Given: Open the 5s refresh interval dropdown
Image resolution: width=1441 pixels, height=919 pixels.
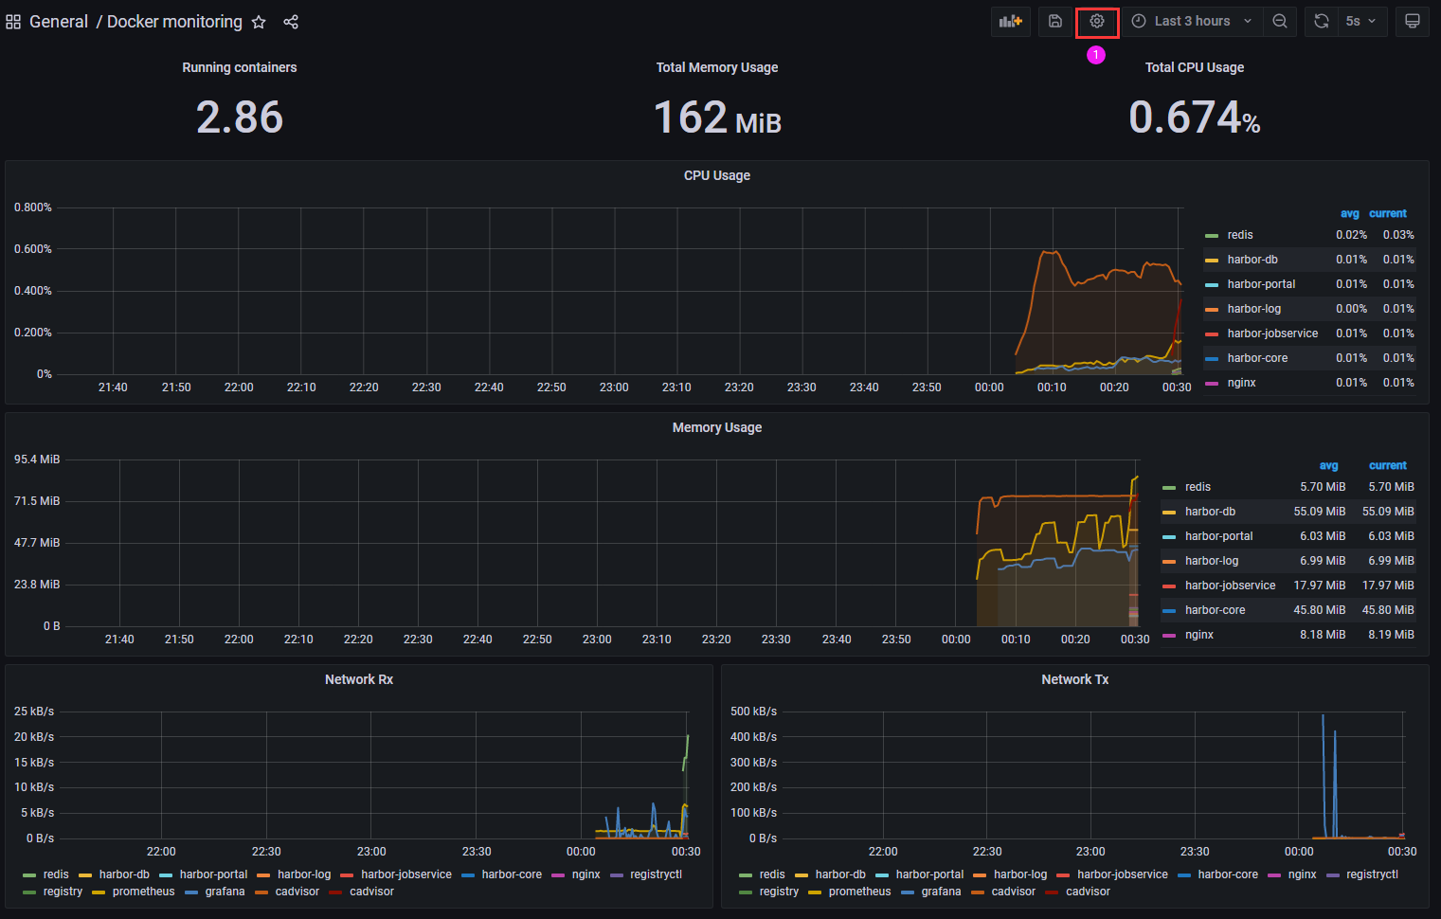Looking at the screenshot, I should pyautogui.click(x=1361, y=21).
